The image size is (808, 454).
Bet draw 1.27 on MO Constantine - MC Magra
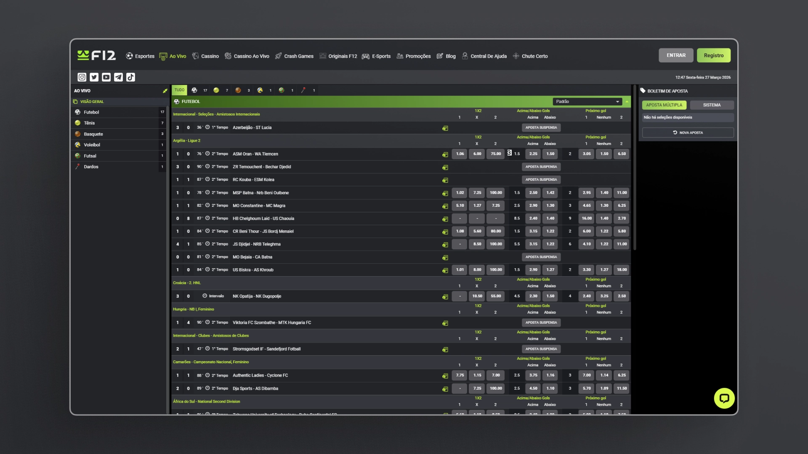click(477, 206)
